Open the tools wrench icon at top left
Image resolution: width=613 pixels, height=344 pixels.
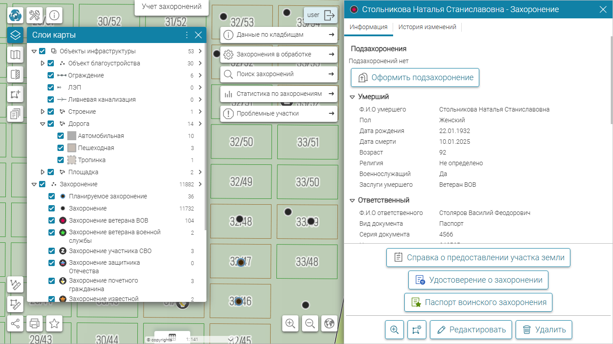[x=35, y=15]
